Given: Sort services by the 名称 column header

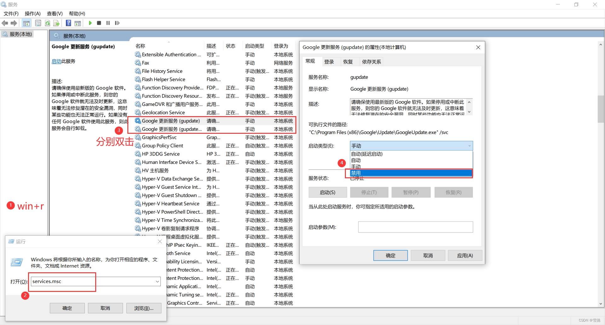Looking at the screenshot, I should click(169, 46).
